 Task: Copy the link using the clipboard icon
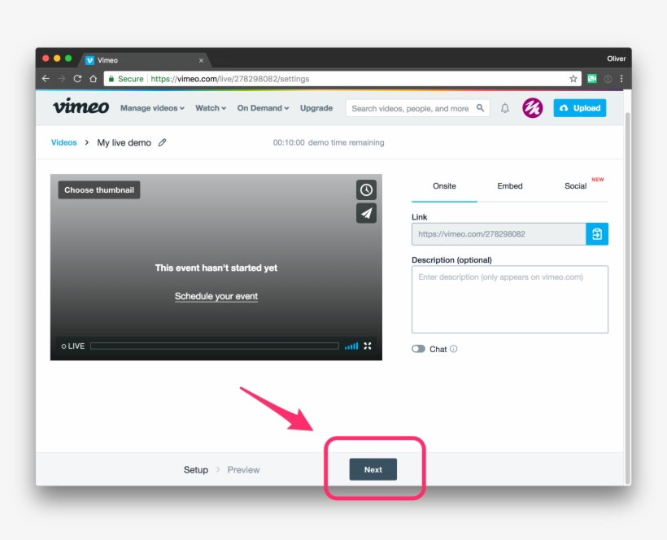pyautogui.click(x=598, y=233)
